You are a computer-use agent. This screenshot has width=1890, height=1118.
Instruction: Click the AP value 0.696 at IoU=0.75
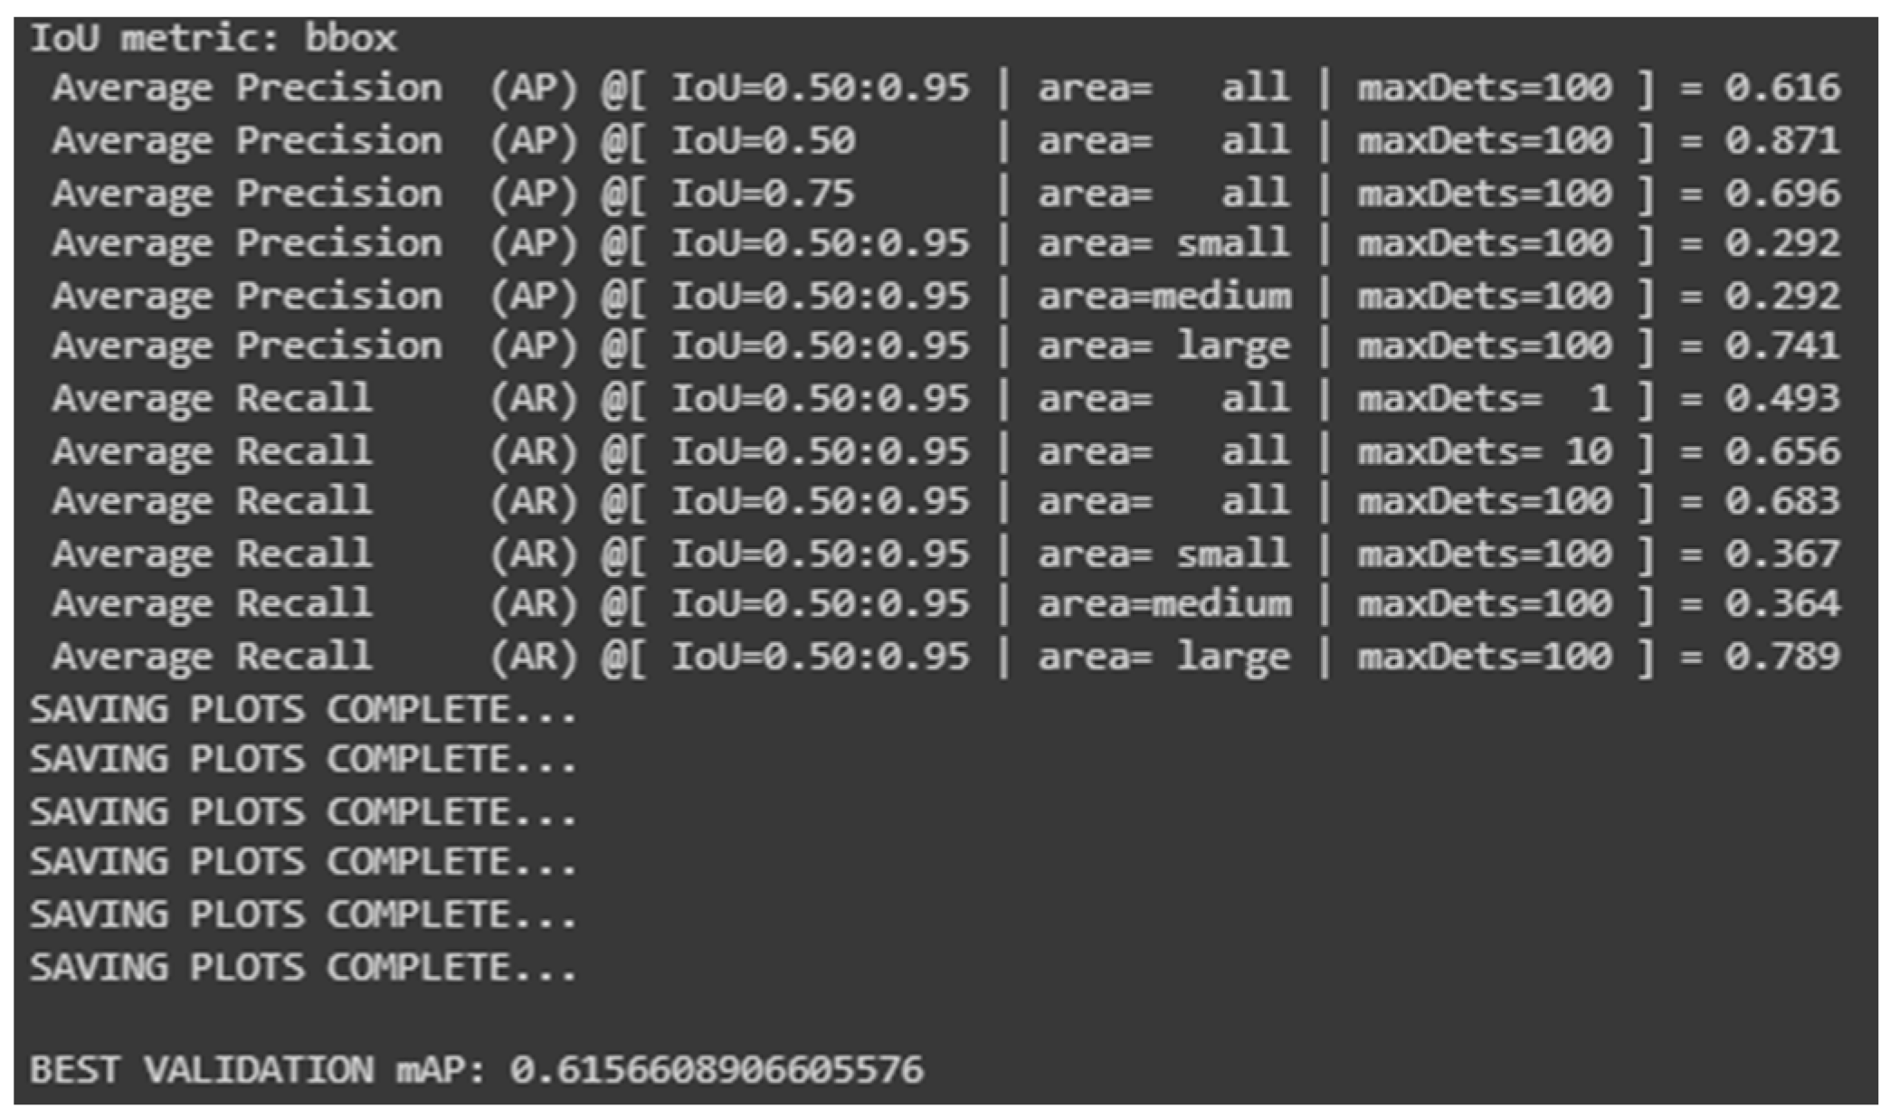[x=1781, y=193]
